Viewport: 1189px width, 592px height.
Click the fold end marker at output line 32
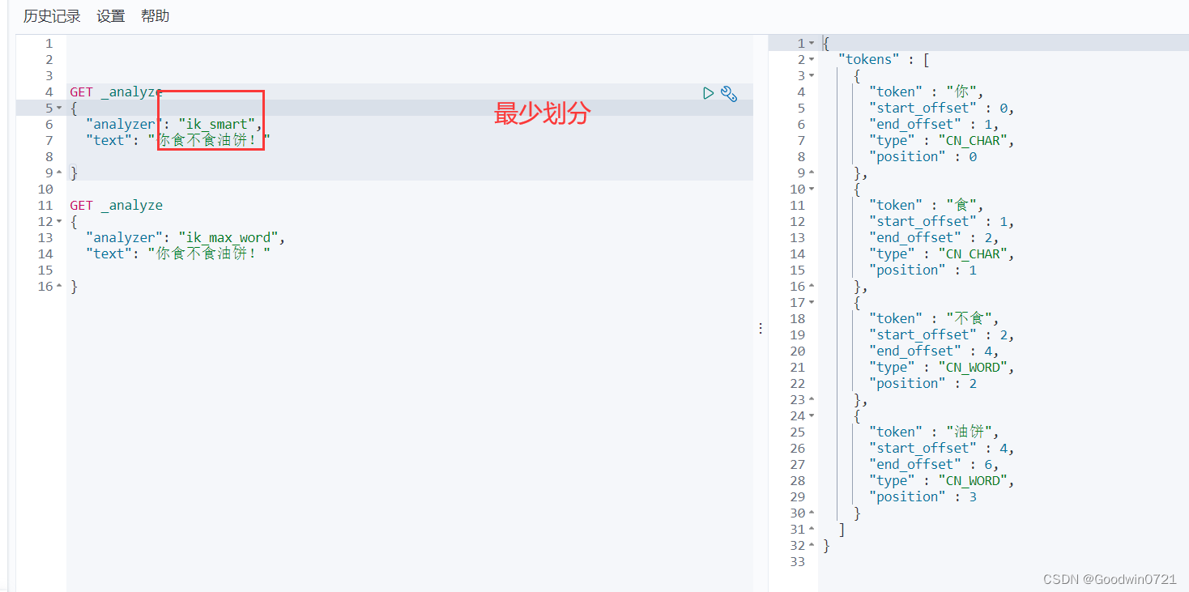812,545
